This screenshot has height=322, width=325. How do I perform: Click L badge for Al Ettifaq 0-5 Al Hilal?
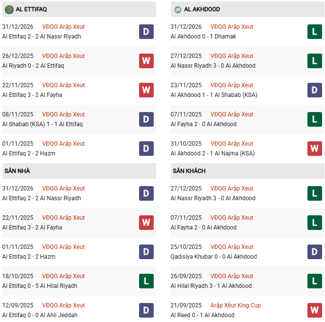pos(146,281)
